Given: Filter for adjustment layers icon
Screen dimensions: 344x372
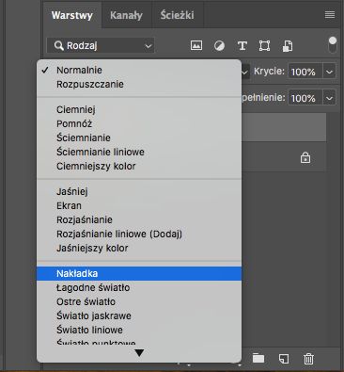Looking at the screenshot, I should [219, 46].
